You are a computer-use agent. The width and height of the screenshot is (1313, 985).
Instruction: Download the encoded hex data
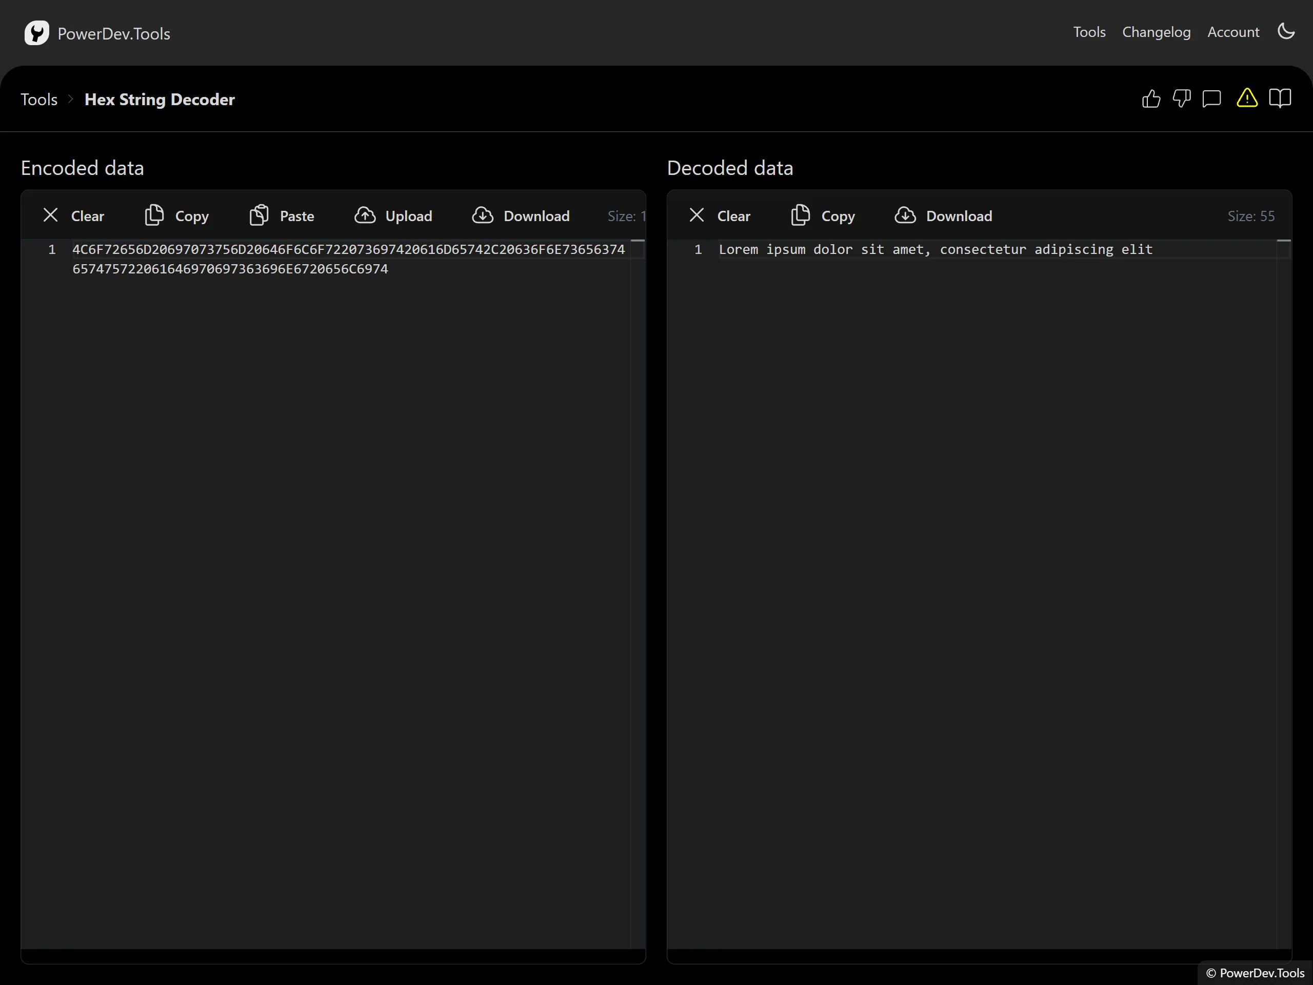point(521,215)
